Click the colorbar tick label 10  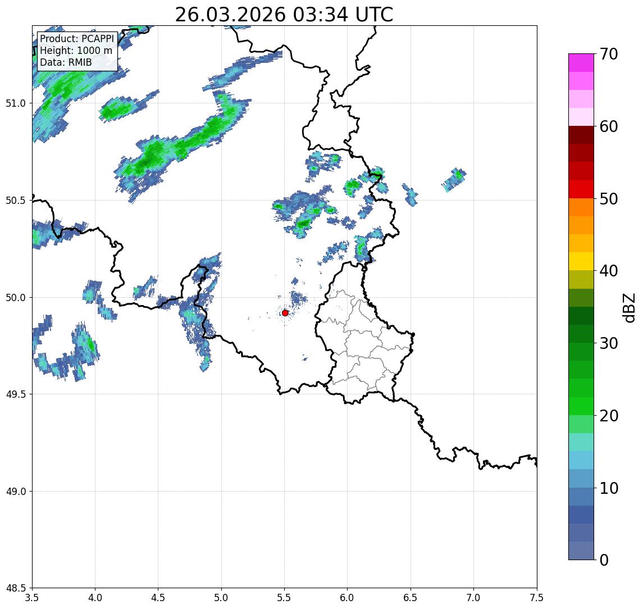[609, 488]
